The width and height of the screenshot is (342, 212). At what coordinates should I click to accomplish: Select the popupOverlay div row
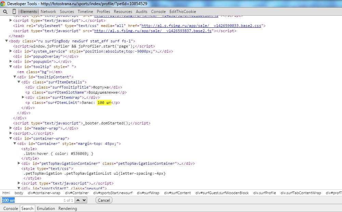[x=45, y=56]
